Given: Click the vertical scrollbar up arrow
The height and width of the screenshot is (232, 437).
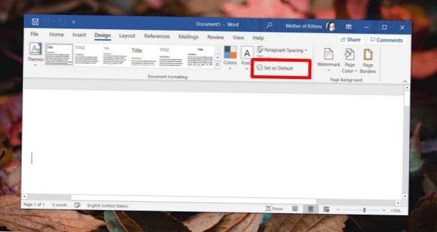Looking at the screenshot, I should (407, 88).
